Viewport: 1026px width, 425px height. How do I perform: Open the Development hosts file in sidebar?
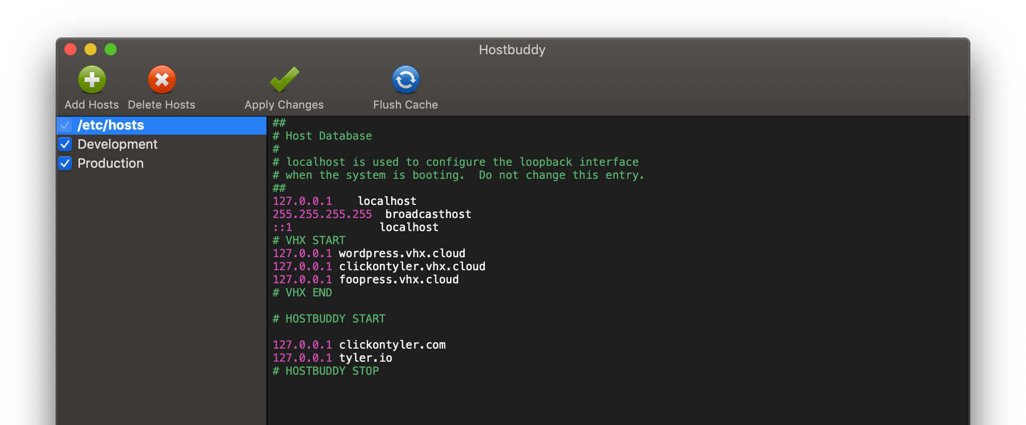117,145
